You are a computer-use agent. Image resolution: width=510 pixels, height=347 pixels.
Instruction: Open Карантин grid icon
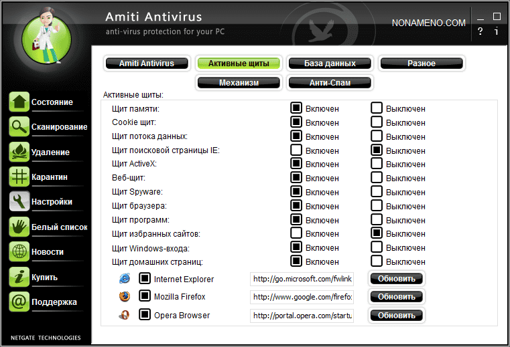[x=19, y=177]
